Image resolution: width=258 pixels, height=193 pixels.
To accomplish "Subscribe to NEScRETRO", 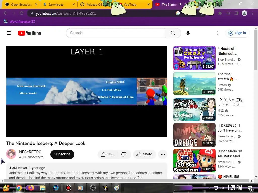I will tap(62, 154).
